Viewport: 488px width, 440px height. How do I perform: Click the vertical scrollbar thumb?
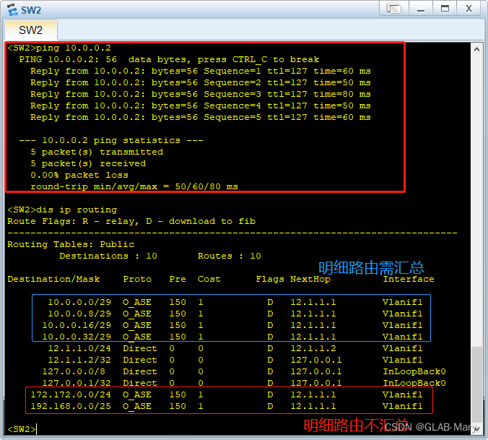coord(476,385)
